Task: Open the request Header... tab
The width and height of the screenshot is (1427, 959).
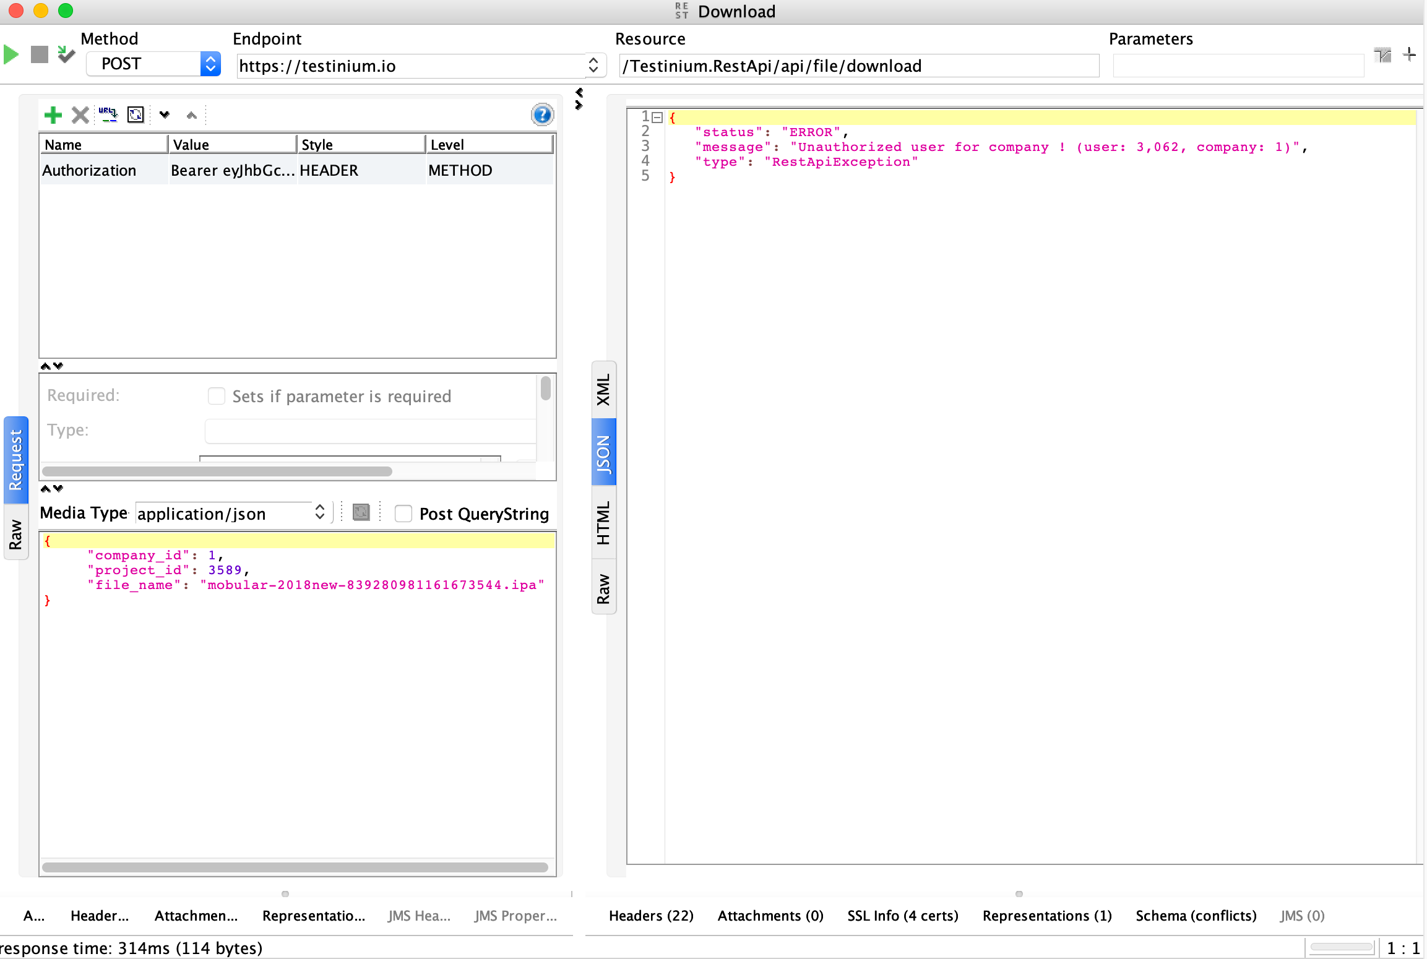Action: pos(100,916)
